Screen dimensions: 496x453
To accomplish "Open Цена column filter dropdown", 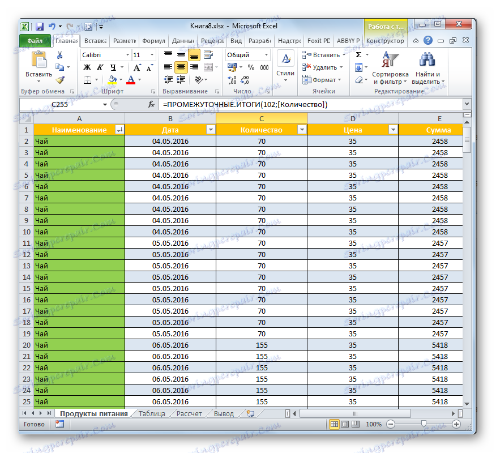I will pos(393,129).
